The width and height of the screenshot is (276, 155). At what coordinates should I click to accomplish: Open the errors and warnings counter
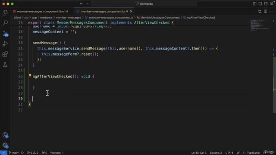click(33, 153)
